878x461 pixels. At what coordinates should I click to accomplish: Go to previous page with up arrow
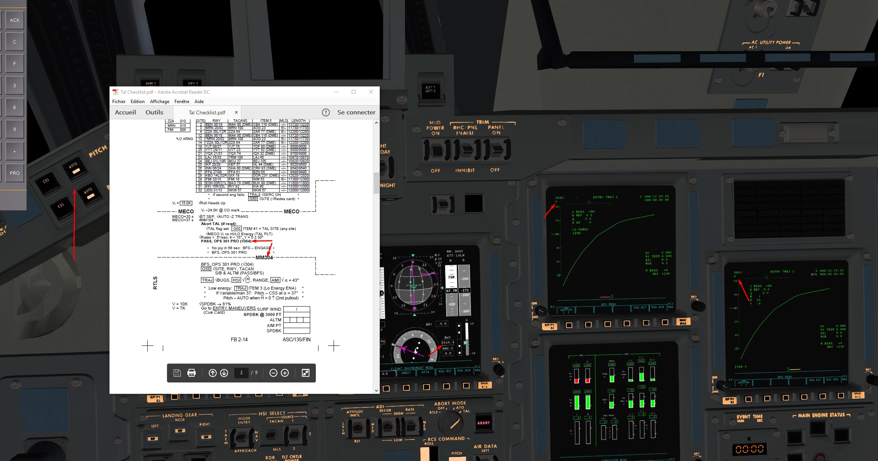tap(213, 373)
